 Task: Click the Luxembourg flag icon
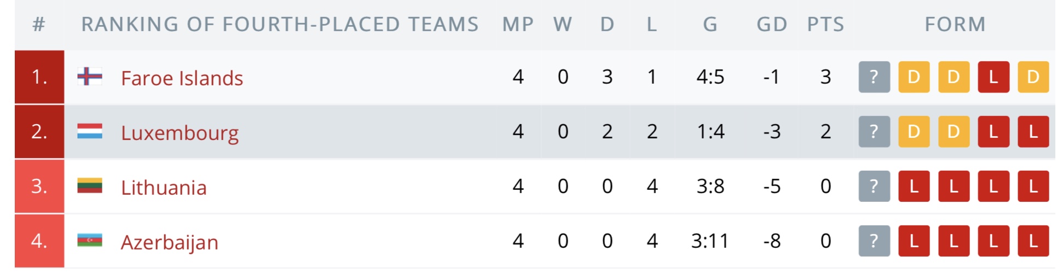[x=90, y=131]
